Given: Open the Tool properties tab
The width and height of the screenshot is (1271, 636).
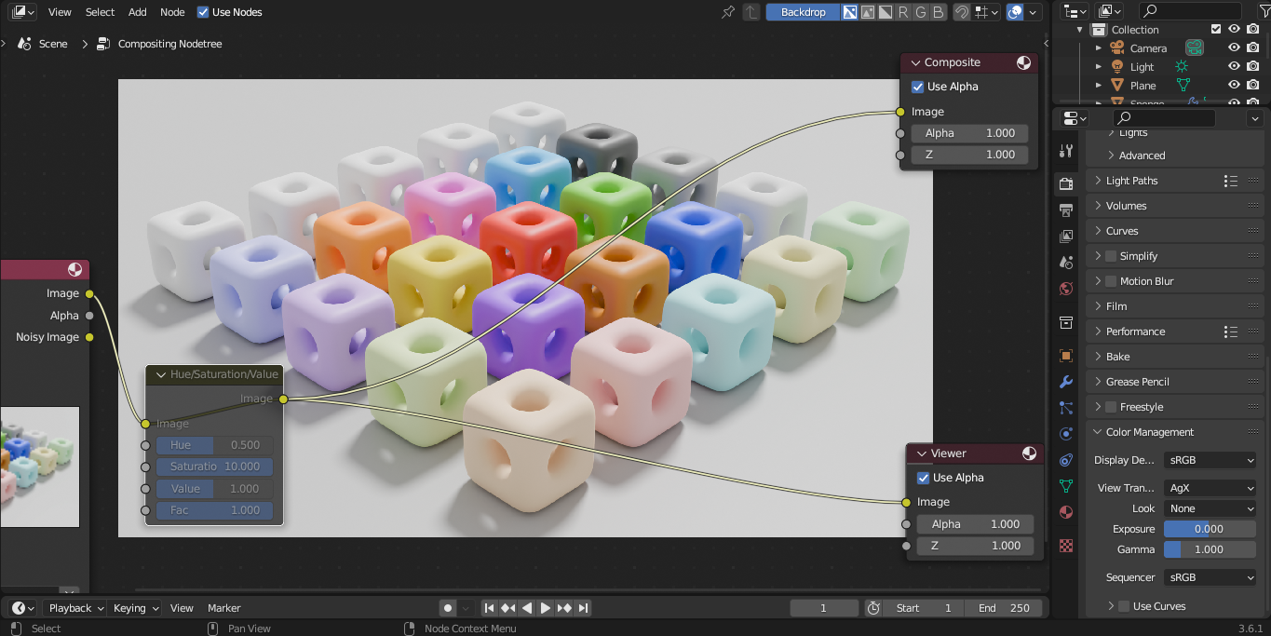Looking at the screenshot, I should click(x=1067, y=150).
